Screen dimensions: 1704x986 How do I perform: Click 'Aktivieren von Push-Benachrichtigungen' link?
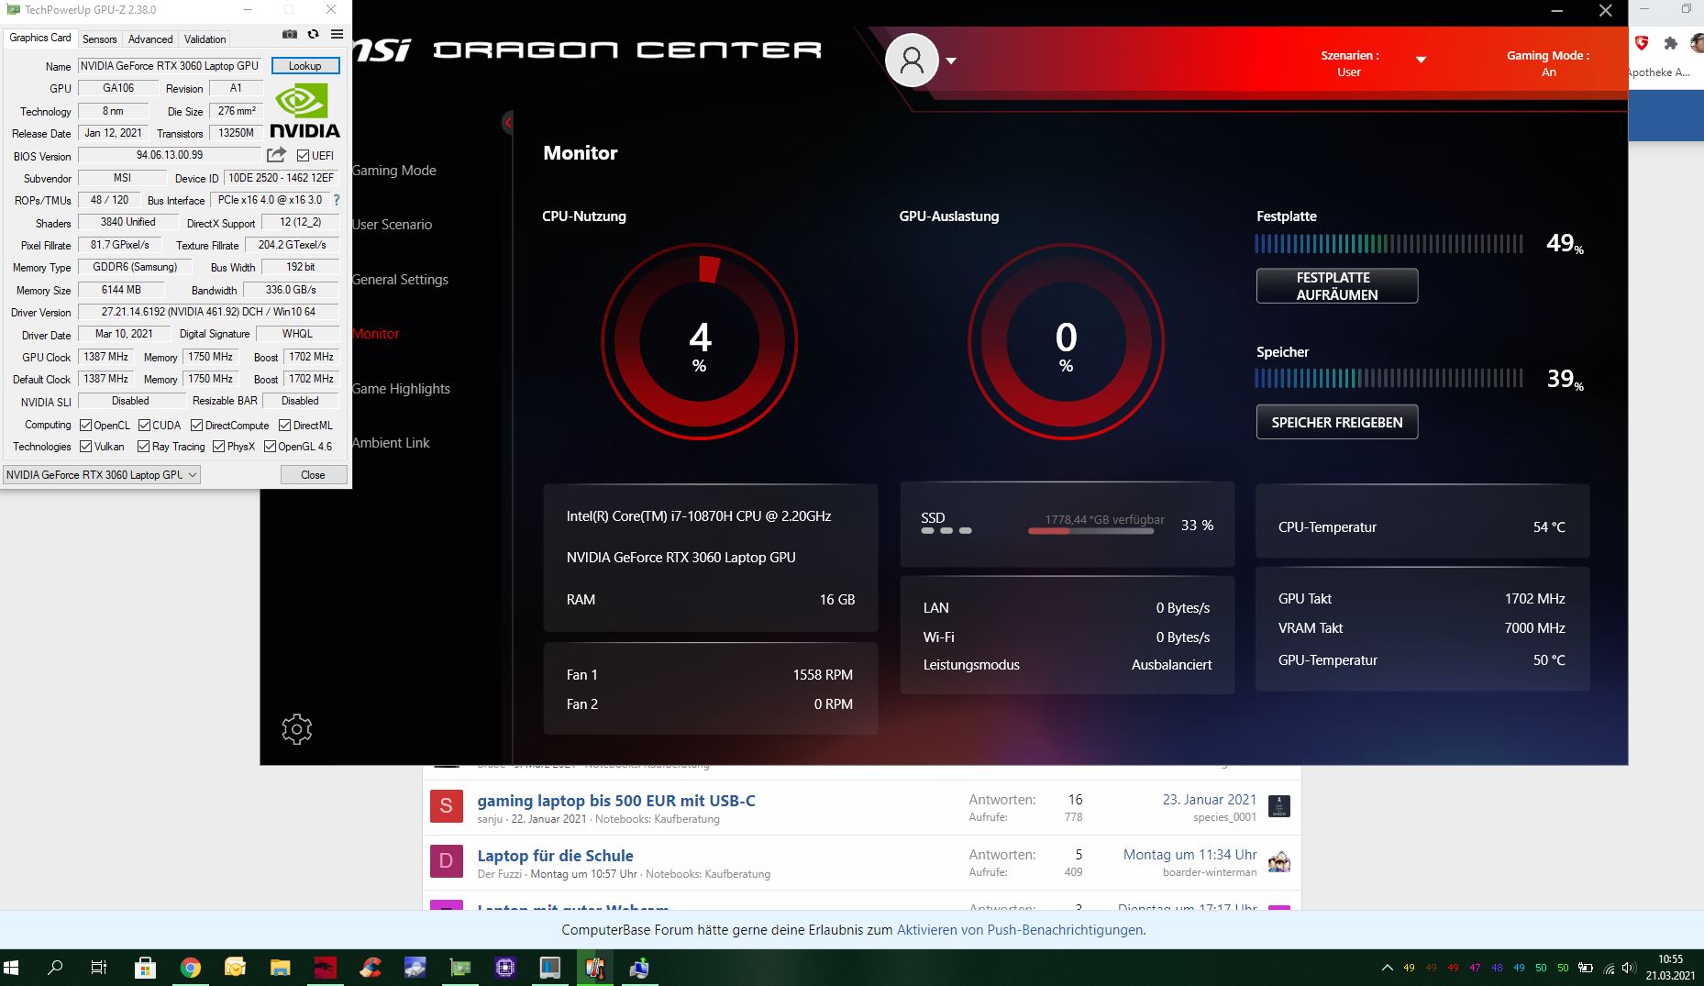[1020, 930]
